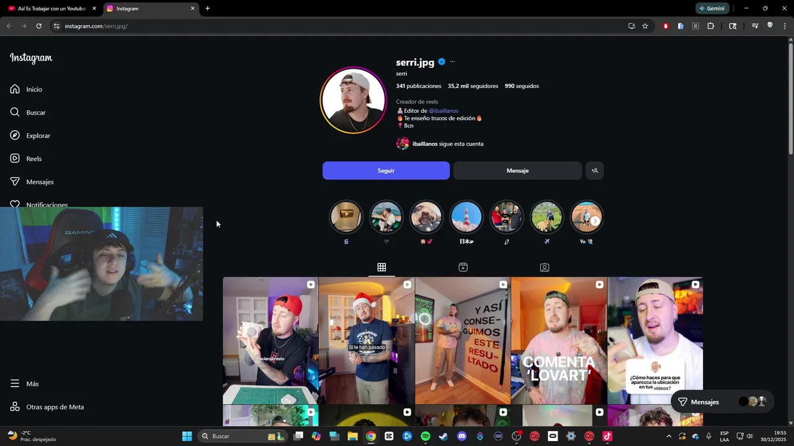Open the install app icon in address bar
Screen dimensions: 794x446
pos(631,26)
